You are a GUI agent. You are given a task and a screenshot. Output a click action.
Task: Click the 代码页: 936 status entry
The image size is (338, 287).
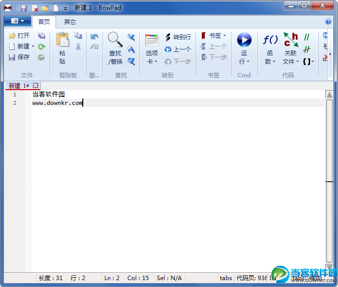click(252, 278)
